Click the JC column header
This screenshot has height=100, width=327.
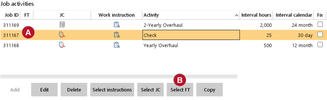pyautogui.click(x=62, y=15)
